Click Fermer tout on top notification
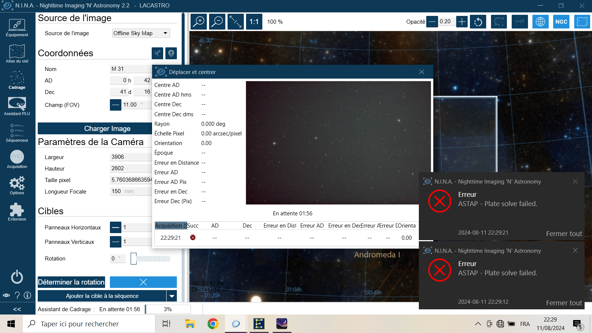This screenshot has width=592, height=333. 564,233
